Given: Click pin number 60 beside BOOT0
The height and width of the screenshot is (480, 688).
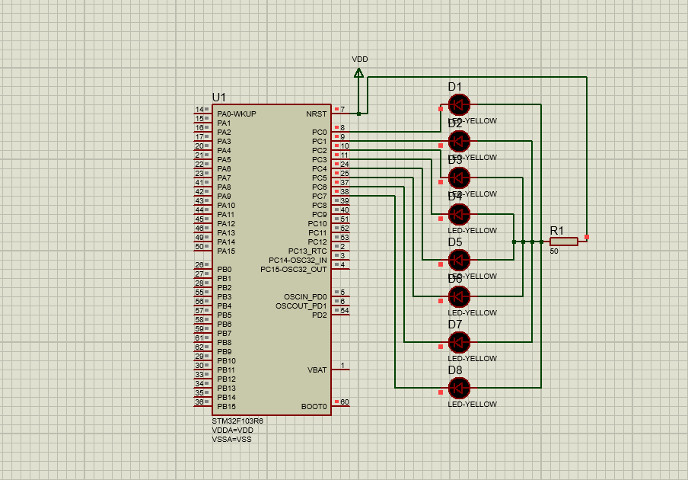Looking at the screenshot, I should (x=345, y=402).
